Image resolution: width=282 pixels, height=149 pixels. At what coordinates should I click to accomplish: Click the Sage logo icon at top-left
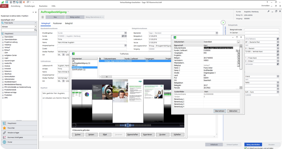[2, 2]
